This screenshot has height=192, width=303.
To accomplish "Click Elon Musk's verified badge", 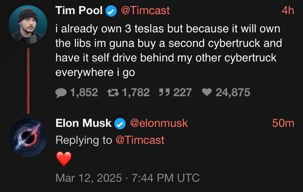I will pyautogui.click(x=120, y=123).
